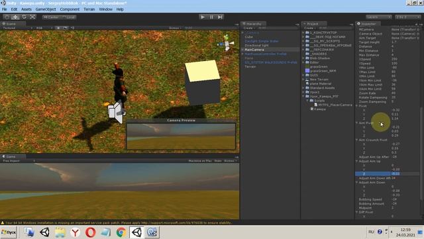Image resolution: width=424 pixels, height=239 pixels.
Task: Open the Help menu
Action: (x=120, y=9)
